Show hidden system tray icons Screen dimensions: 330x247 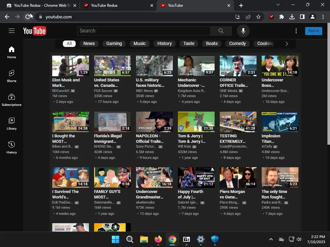[271, 239]
